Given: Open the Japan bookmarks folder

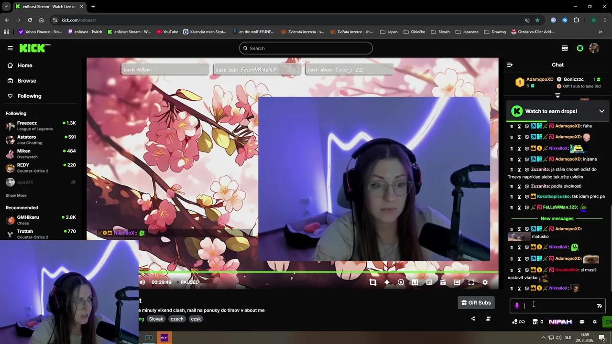Looking at the screenshot, I should click(x=389, y=32).
